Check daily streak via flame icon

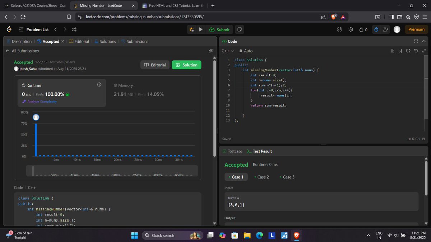(362, 30)
